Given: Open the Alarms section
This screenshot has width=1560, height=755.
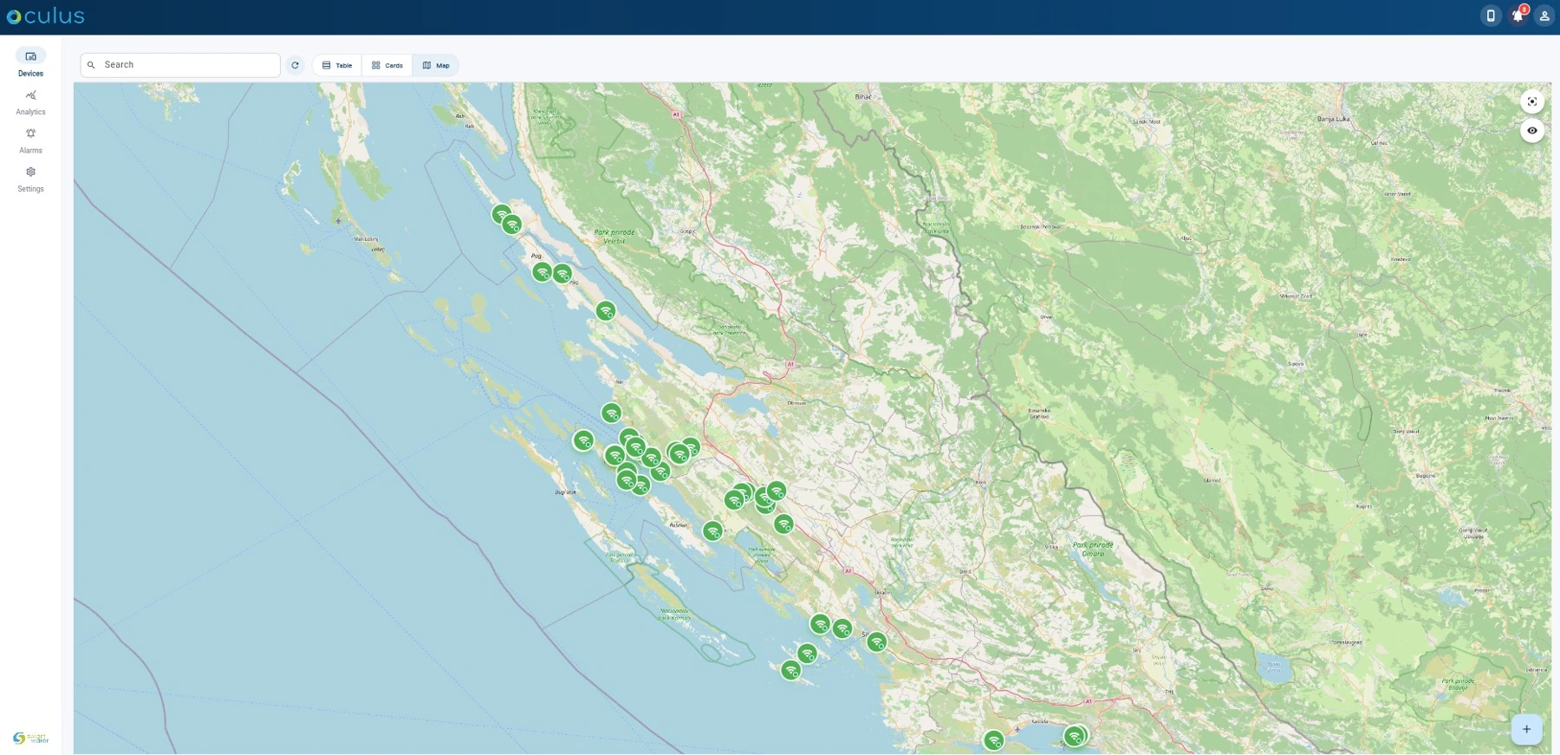Looking at the screenshot, I should coord(30,140).
